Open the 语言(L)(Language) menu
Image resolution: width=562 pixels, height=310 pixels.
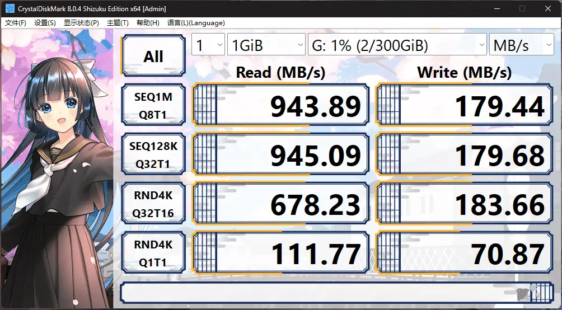tap(196, 23)
